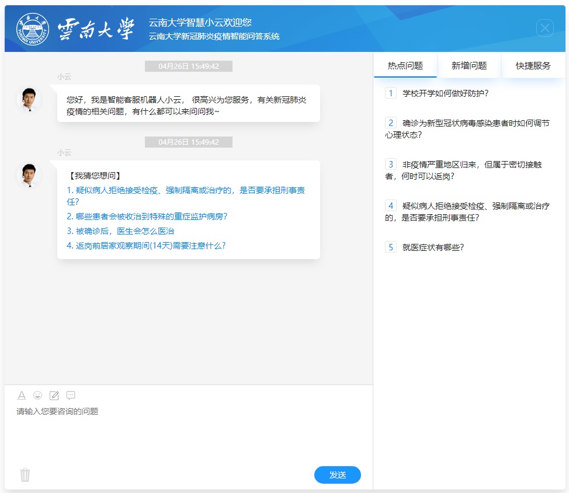Click the speech bubble message icon
This screenshot has height=493, width=569.
[x=71, y=395]
